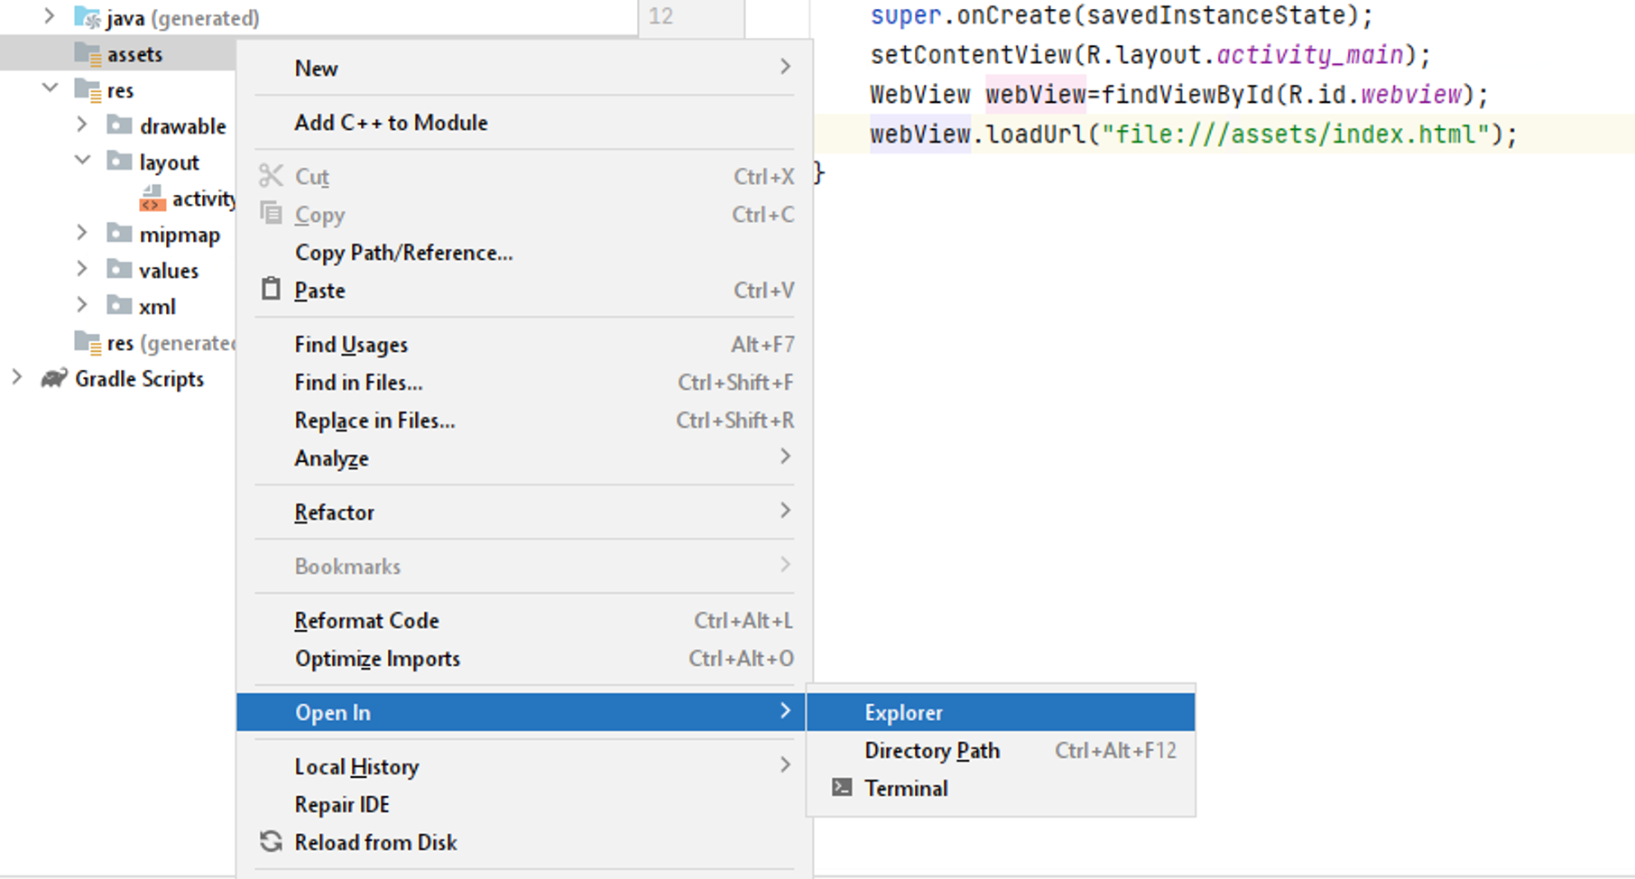
Task: Expand the mipmap folder
Action: pyautogui.click(x=82, y=234)
